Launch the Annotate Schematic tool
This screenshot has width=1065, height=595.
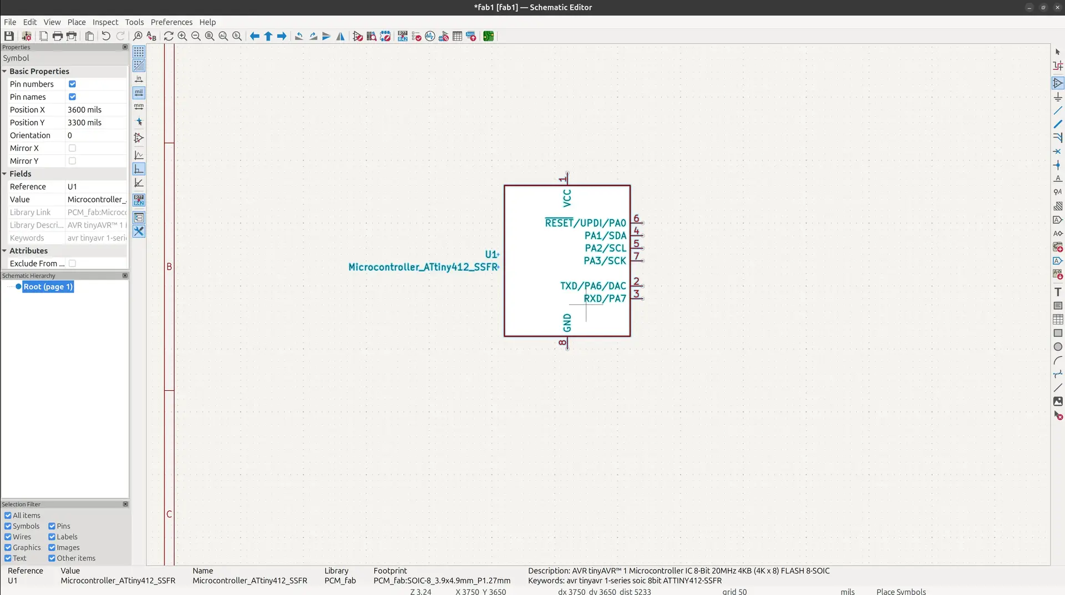[403, 36]
